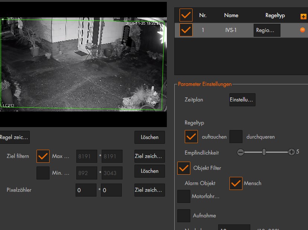
Task: Click the orange plus icon to add rule
Action: point(303,16)
